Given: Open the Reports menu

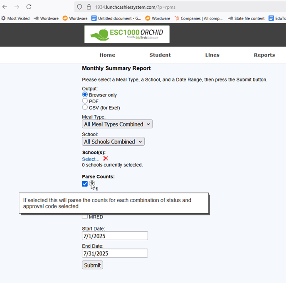Looking at the screenshot, I should pyautogui.click(x=264, y=55).
